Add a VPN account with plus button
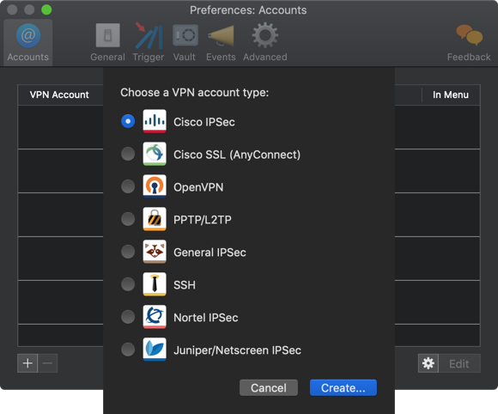Screen dimensions: 498x414 tap(27, 363)
